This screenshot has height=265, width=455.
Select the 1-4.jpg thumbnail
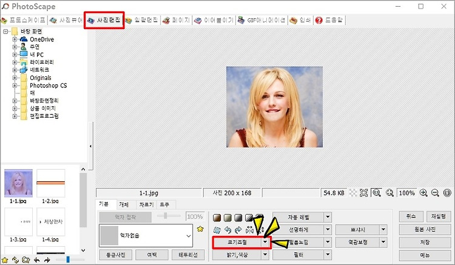click(51, 222)
